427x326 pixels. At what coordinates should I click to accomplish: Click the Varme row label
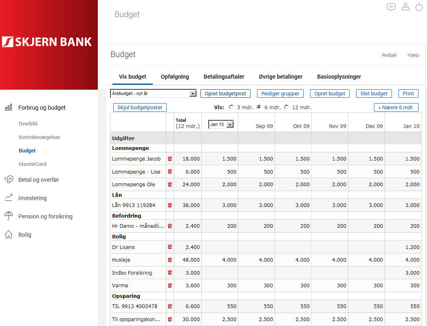point(120,285)
